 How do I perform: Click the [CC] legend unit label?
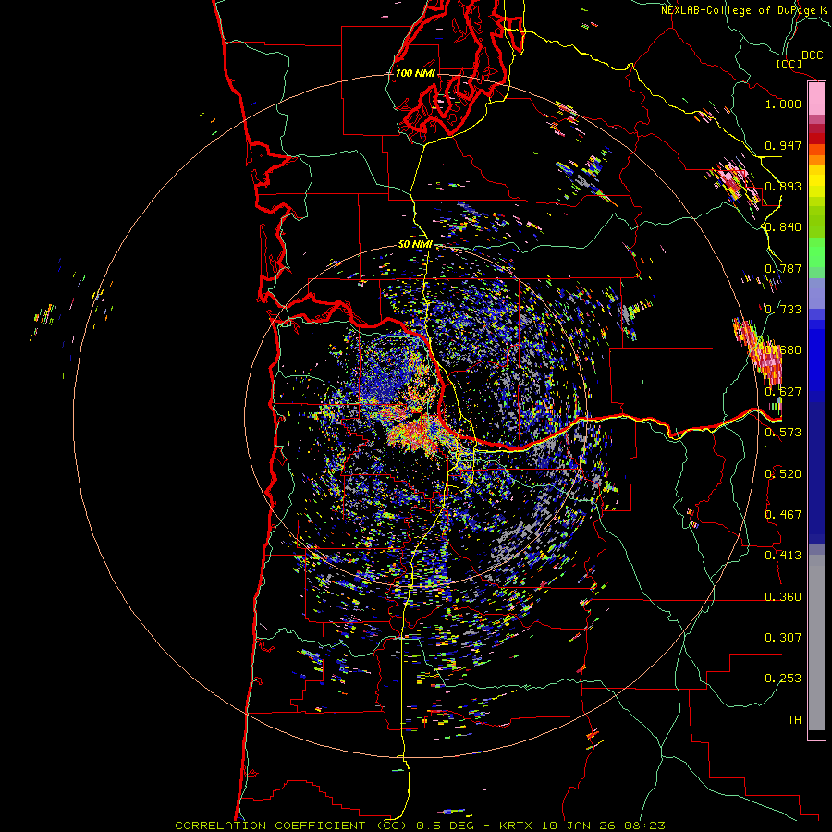point(789,64)
